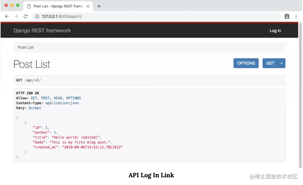Click the "This is my first blog post." value
This screenshot has width=303, height=185.
pyautogui.click(x=80, y=142)
